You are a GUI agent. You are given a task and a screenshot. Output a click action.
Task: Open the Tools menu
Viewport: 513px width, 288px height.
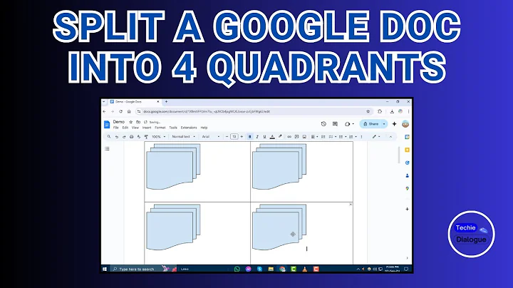173,128
